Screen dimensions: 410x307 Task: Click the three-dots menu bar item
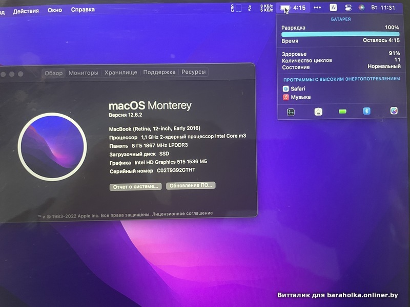pos(317,8)
